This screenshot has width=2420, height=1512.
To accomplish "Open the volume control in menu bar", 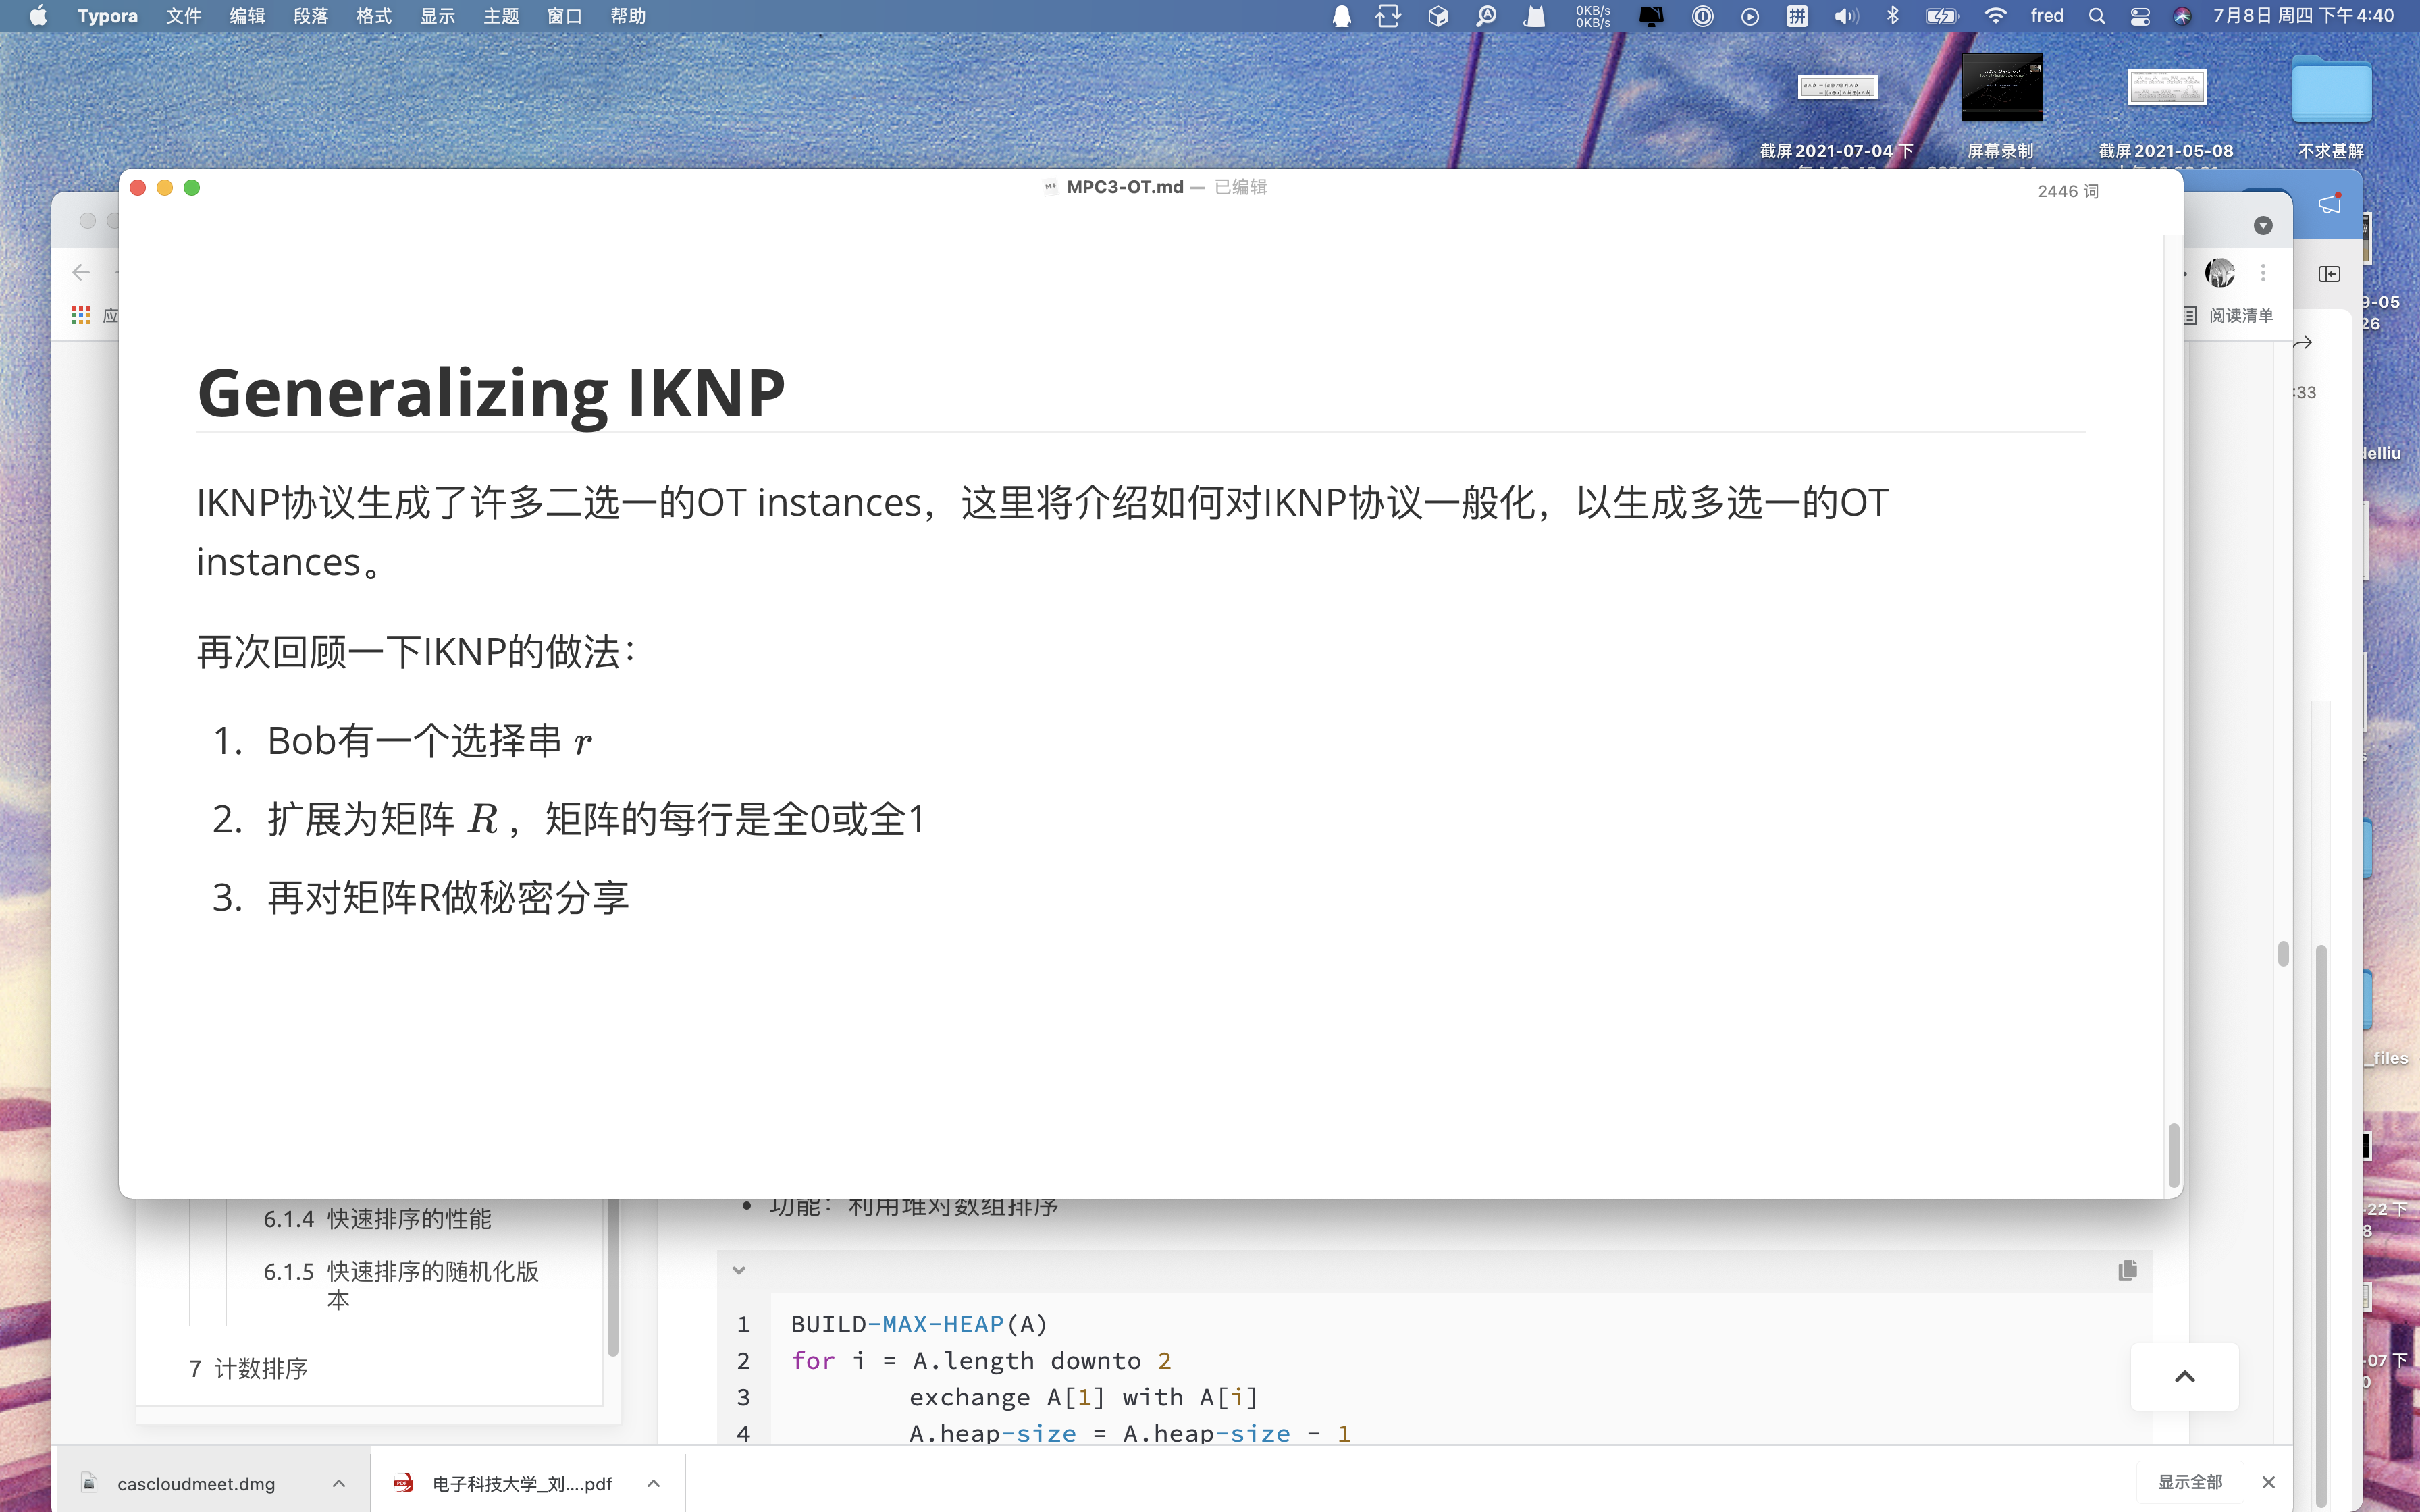I will pos(1846,16).
